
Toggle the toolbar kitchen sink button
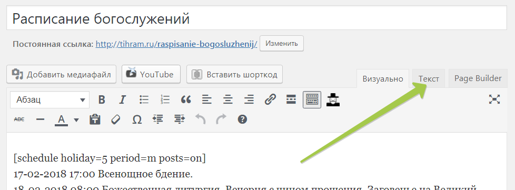click(312, 99)
